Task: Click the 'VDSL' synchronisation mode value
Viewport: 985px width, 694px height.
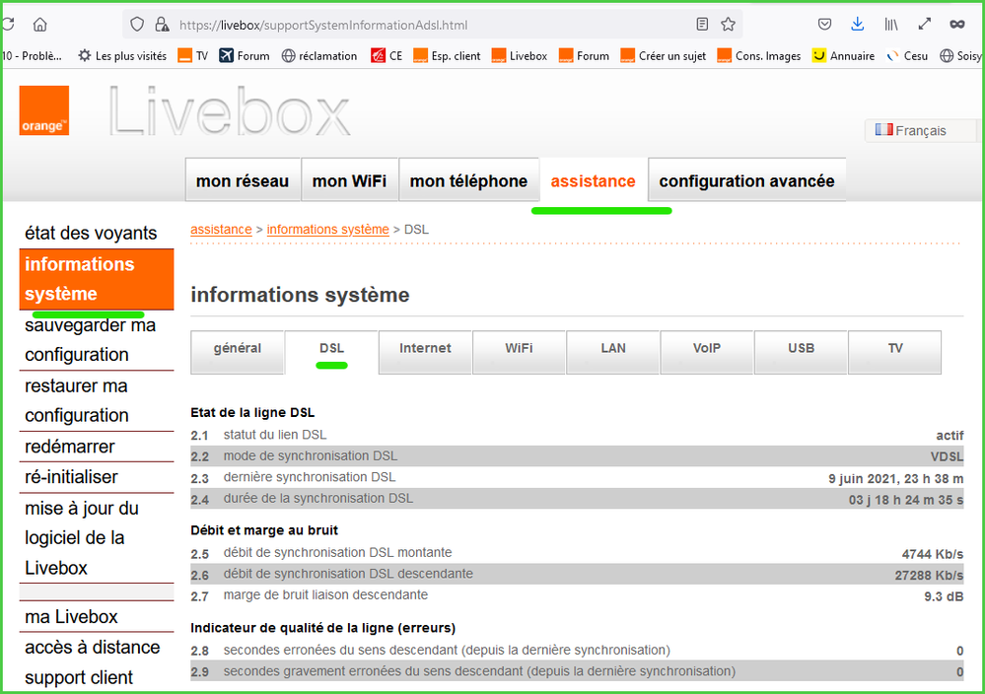Action: [x=947, y=456]
